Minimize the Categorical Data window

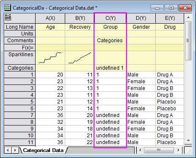click(x=157, y=8)
